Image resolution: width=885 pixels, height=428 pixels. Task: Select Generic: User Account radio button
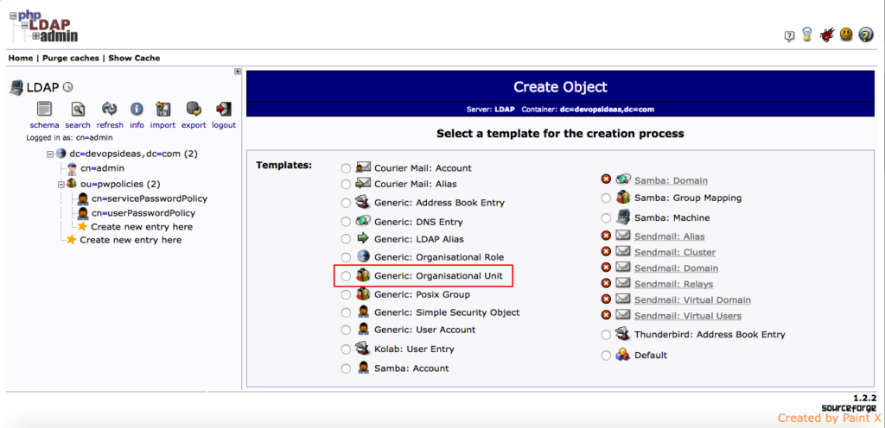coord(347,330)
